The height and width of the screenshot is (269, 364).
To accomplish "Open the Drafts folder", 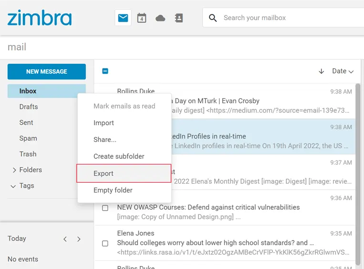I will pyautogui.click(x=29, y=107).
